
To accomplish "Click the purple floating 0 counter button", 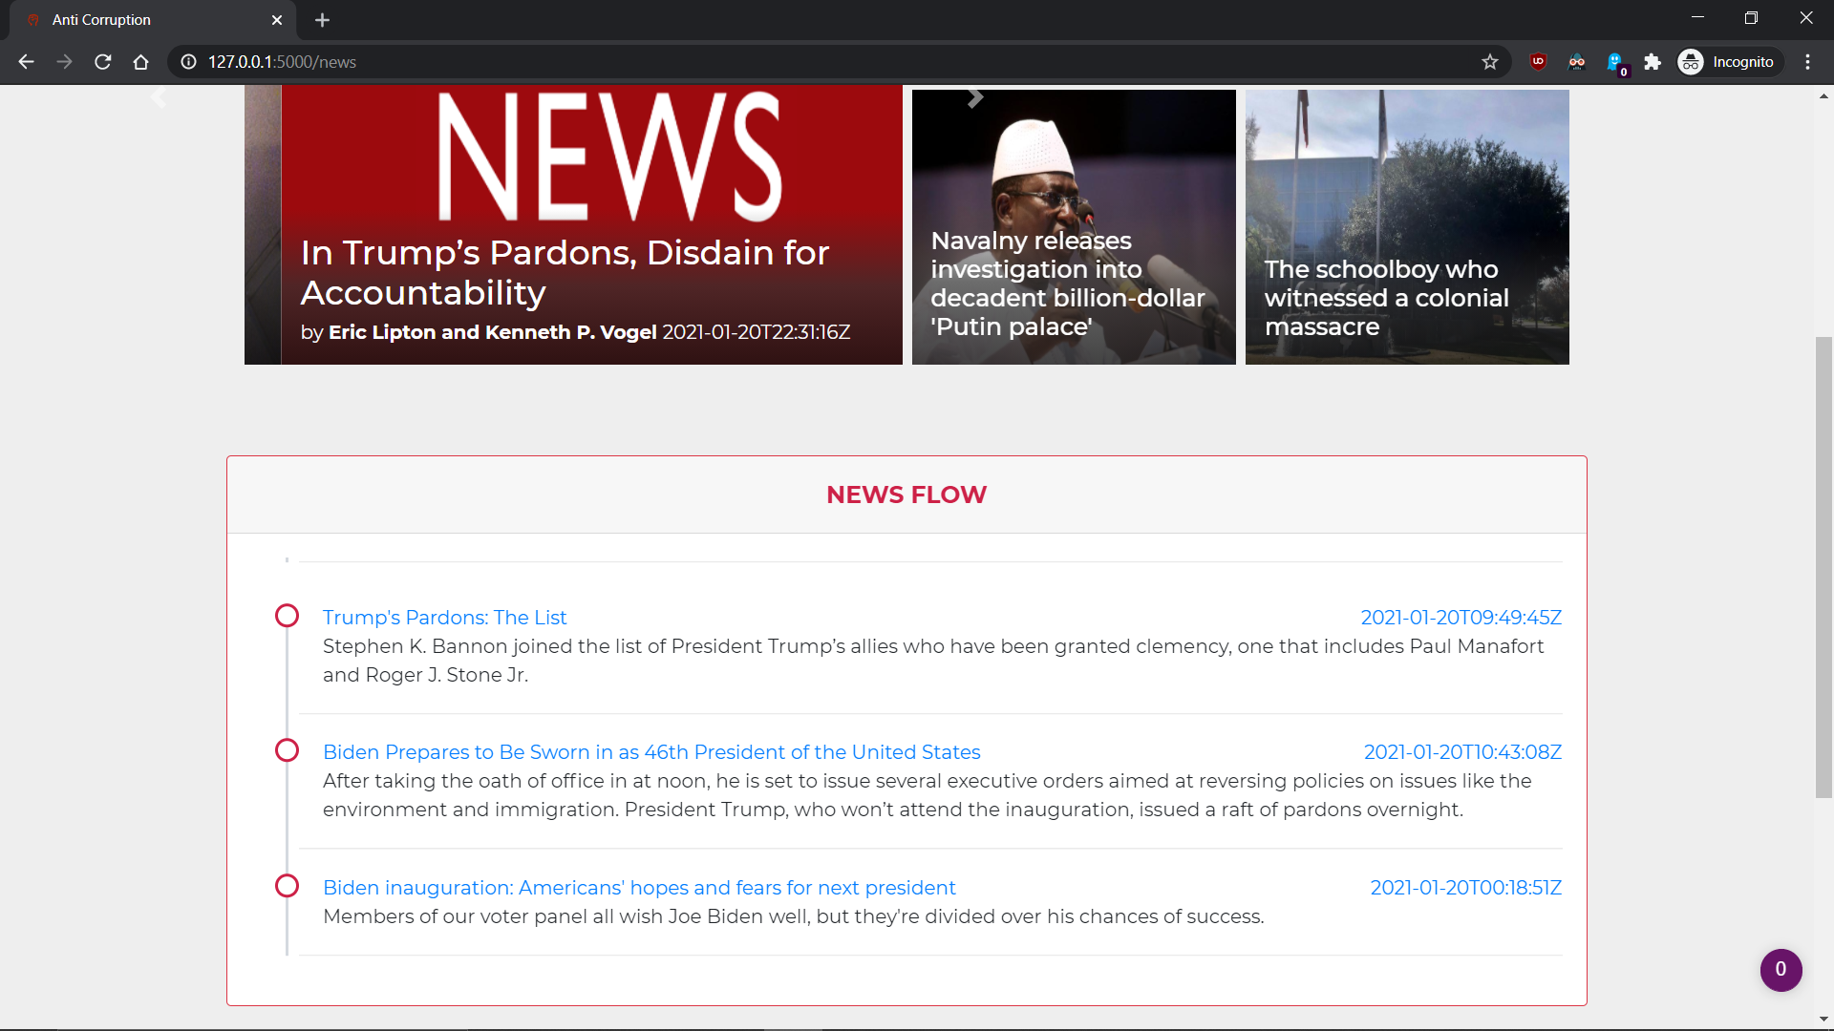I will (x=1781, y=970).
